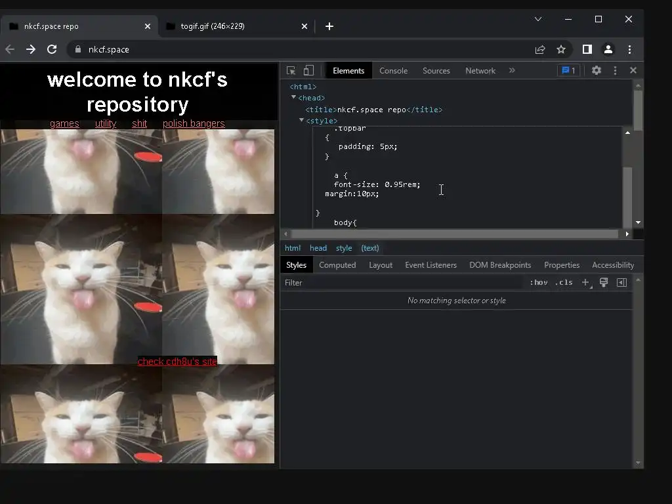Open the Chrome three-dot menu
Viewport: 672px width, 504px height.
point(629,49)
